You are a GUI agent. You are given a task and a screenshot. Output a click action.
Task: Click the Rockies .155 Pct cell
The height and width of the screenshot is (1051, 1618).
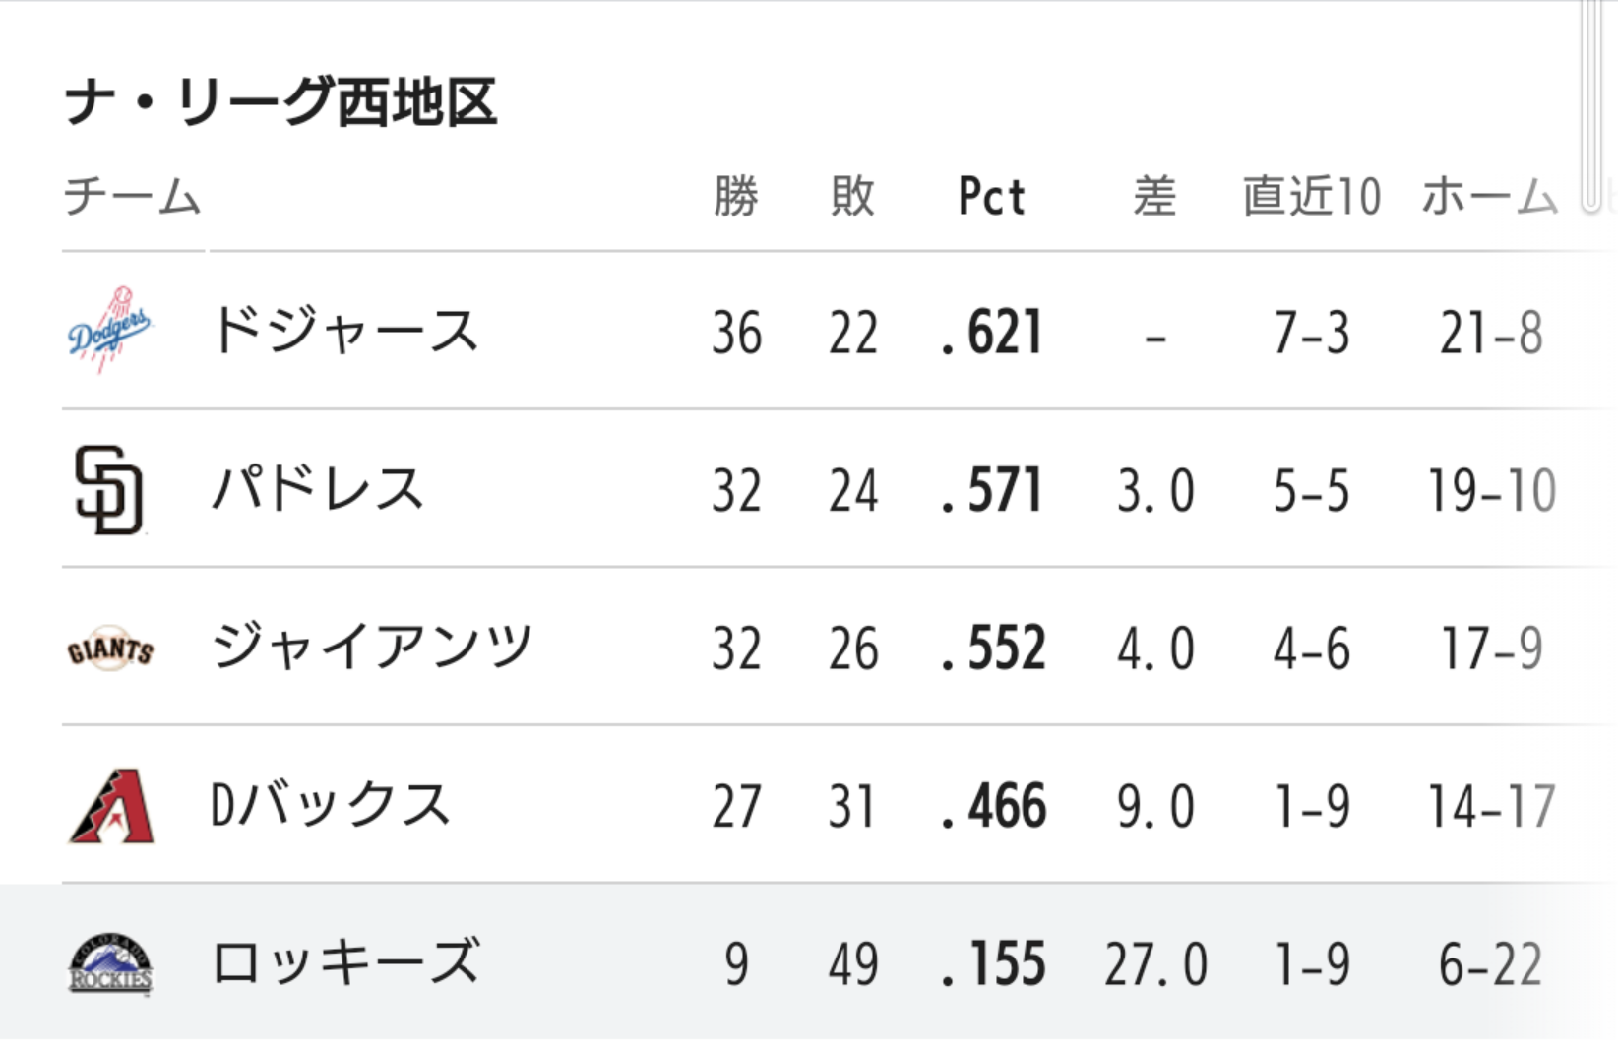click(993, 964)
